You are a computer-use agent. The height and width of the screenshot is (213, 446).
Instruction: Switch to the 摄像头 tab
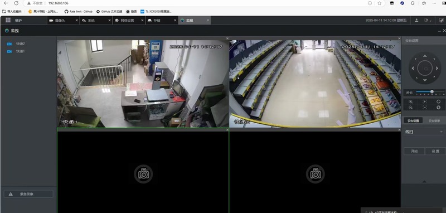(x=60, y=21)
